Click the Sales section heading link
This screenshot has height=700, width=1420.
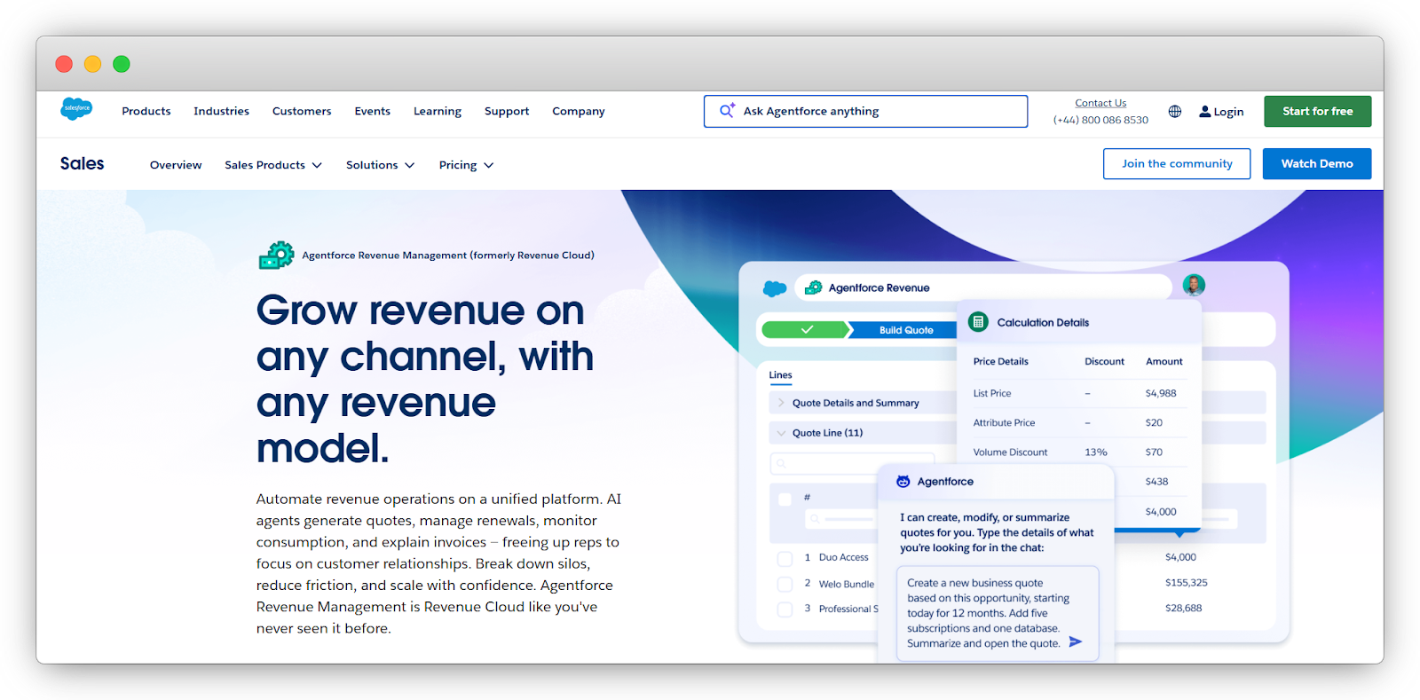coord(83,163)
